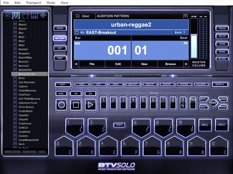This screenshot has width=233, height=174.
Task: Open the View menu
Action: click(64, 3)
